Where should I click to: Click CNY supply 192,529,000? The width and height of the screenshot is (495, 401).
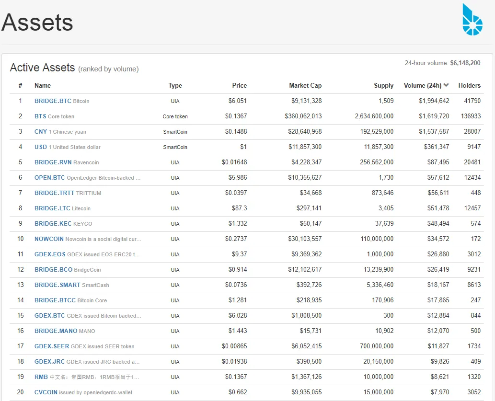377,132
